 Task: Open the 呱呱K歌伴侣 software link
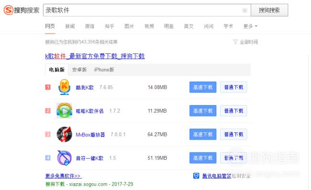click(89, 111)
